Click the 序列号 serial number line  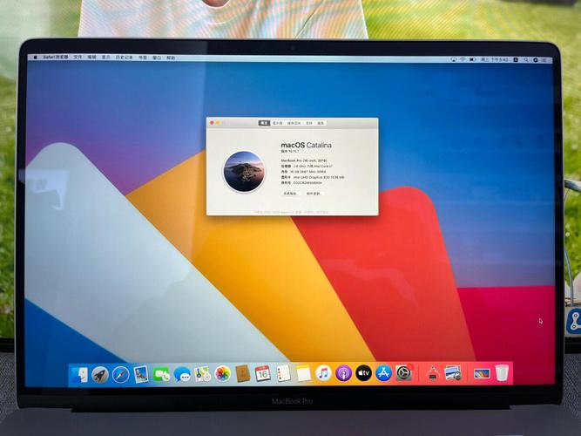[301, 182]
